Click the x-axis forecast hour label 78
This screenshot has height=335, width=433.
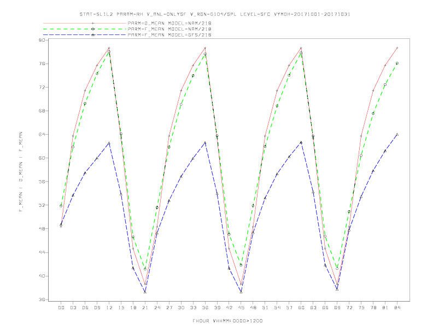(373, 308)
